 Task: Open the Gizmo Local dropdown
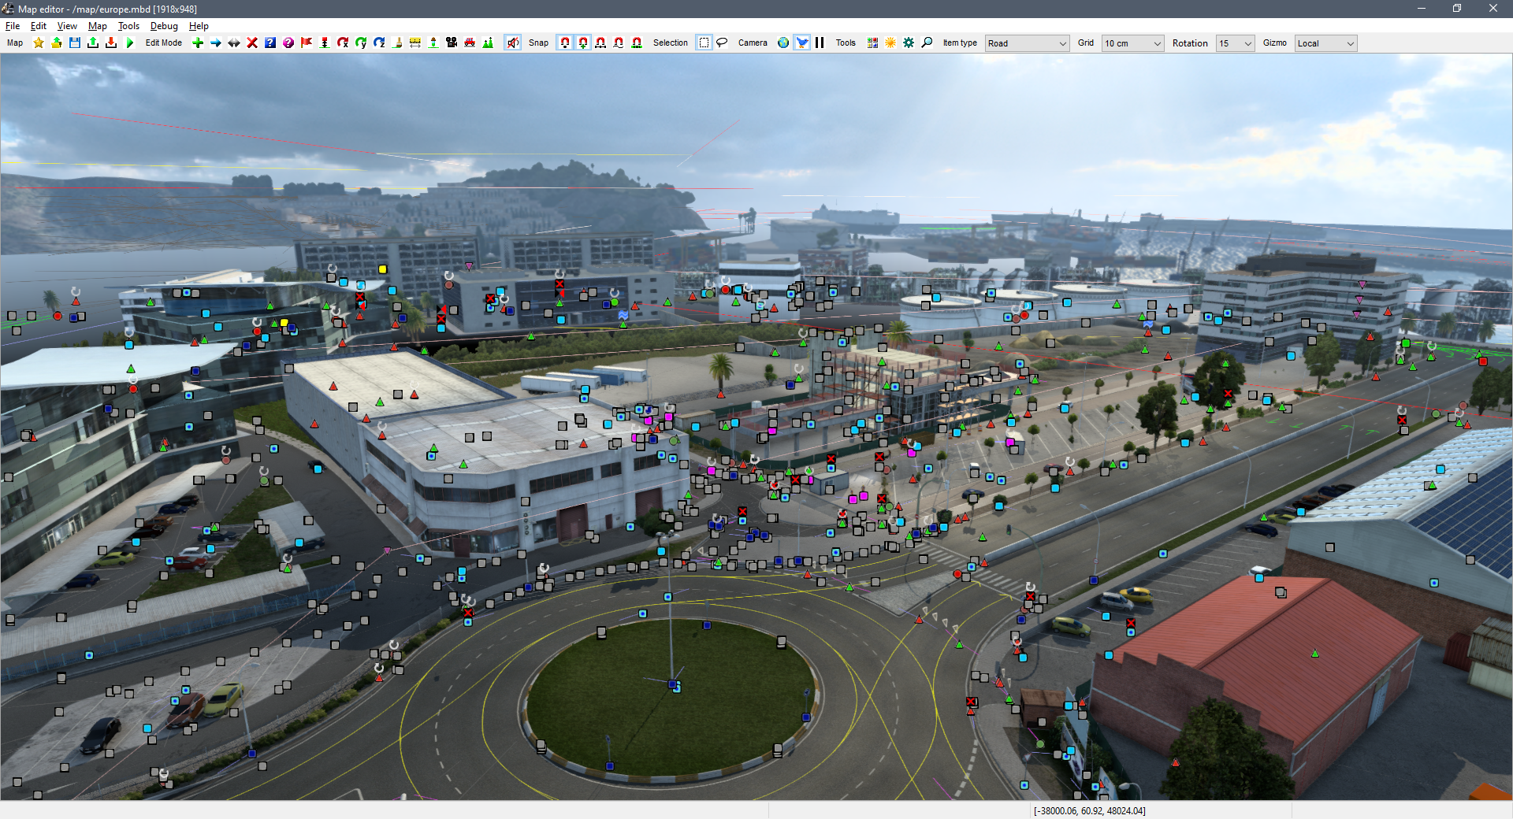1325,44
